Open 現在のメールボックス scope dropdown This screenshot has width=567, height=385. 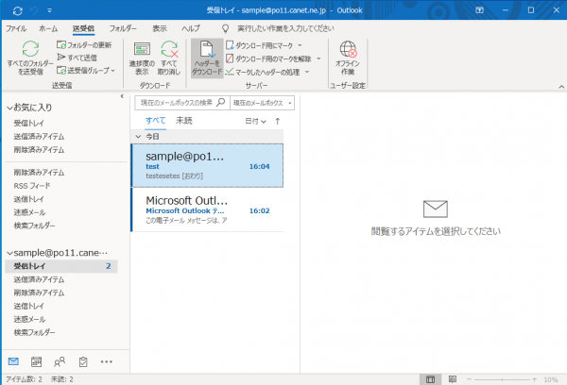[x=262, y=103]
